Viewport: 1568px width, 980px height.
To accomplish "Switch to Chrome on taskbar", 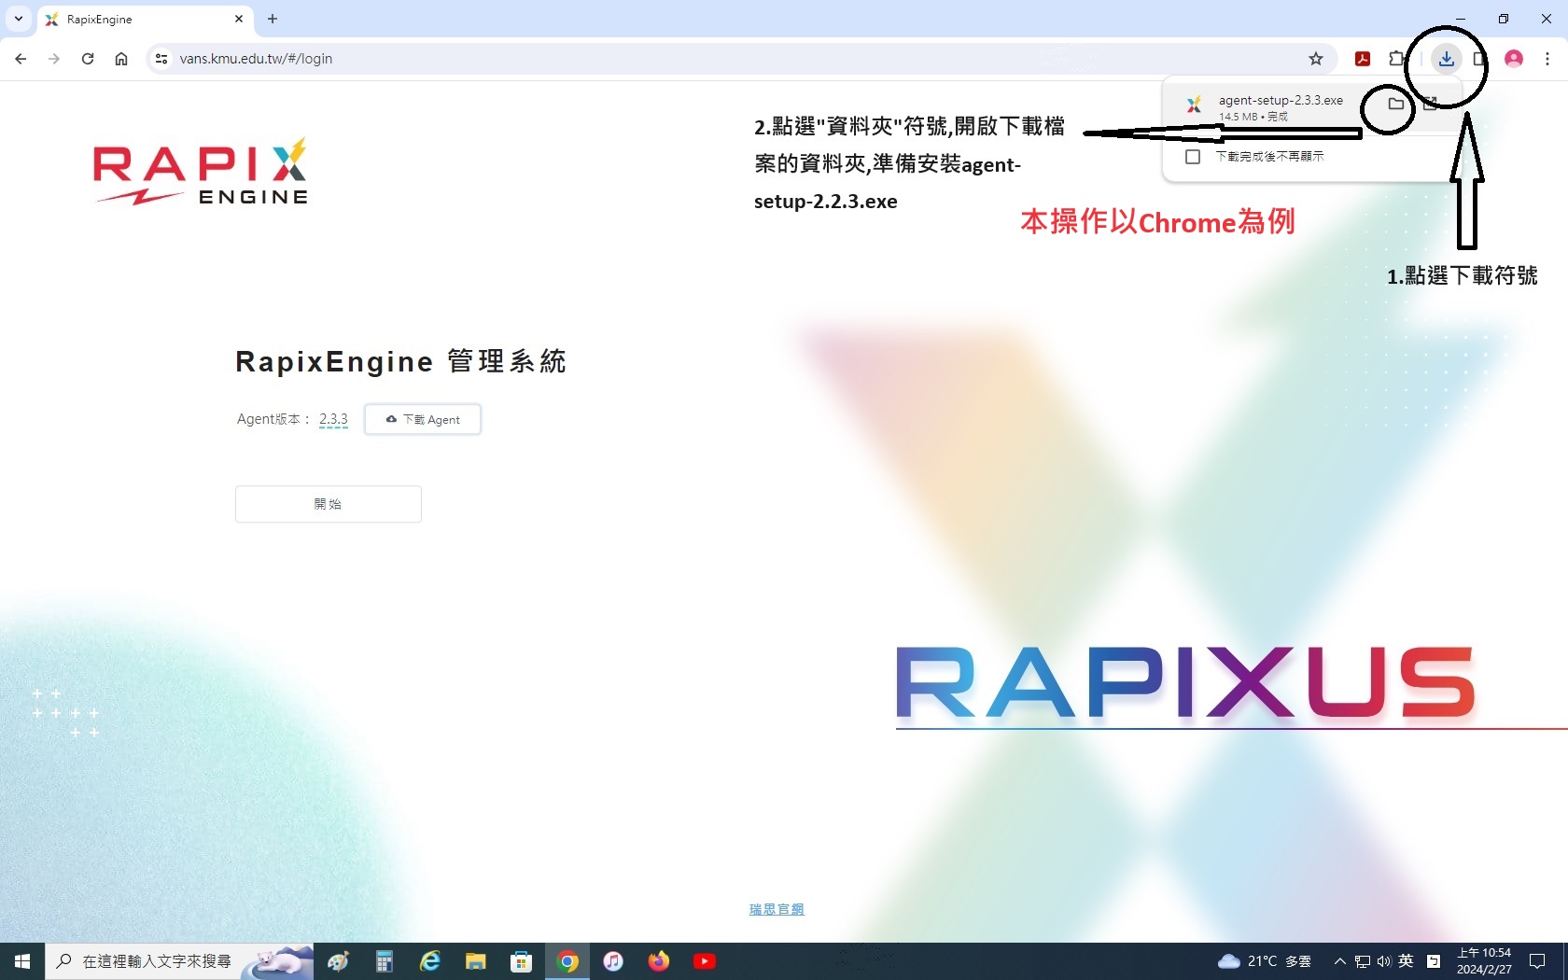I will pyautogui.click(x=567, y=961).
